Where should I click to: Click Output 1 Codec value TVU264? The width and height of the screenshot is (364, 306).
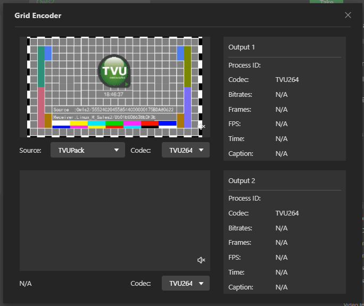tap(287, 80)
